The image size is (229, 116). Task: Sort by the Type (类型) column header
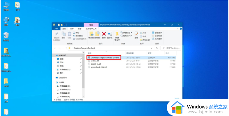point(149,53)
